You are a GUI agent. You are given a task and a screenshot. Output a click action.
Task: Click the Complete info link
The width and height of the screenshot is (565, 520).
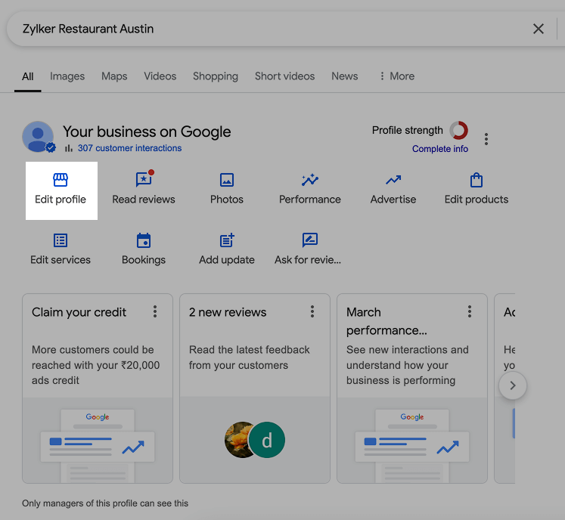pos(440,149)
